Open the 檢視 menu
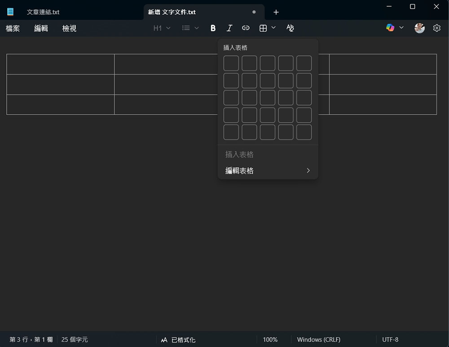 tap(69, 28)
